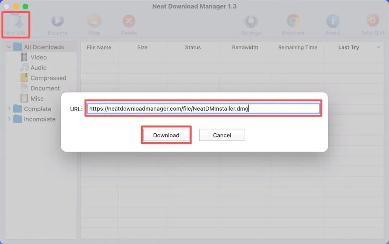Click the New URL toolbar icon
Viewport: 389px width, 244px height.
point(17,21)
